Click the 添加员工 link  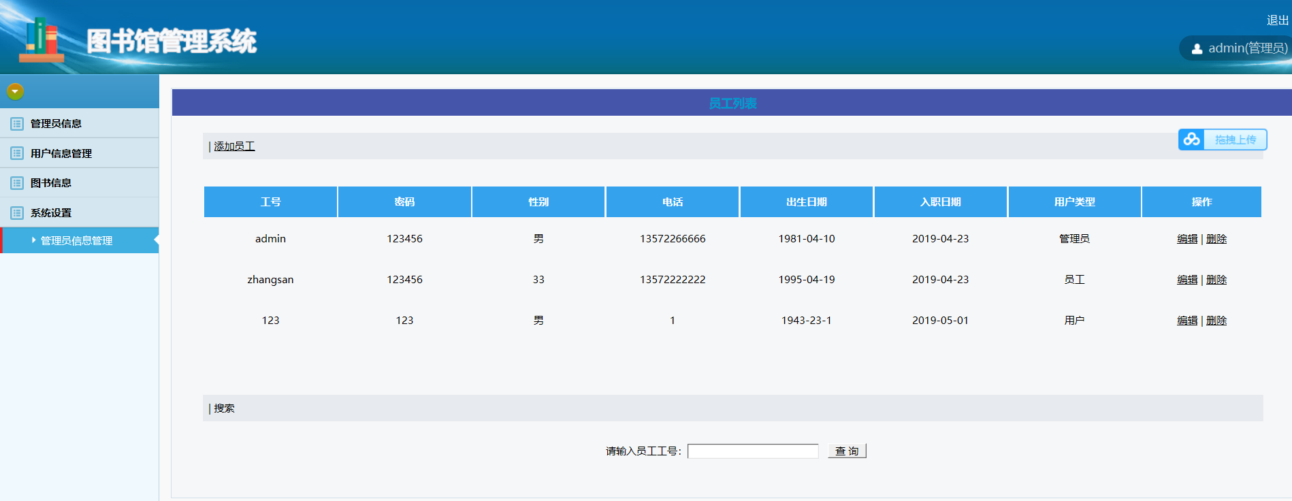234,146
